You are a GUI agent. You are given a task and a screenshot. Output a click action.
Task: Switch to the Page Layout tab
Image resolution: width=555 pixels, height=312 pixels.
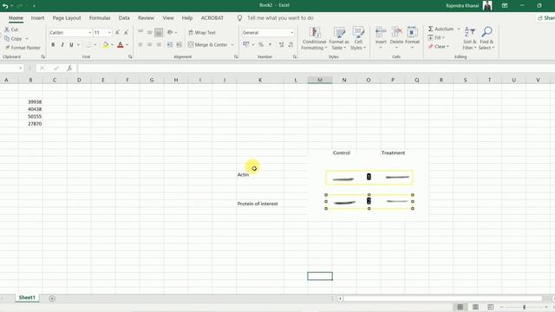pos(67,18)
